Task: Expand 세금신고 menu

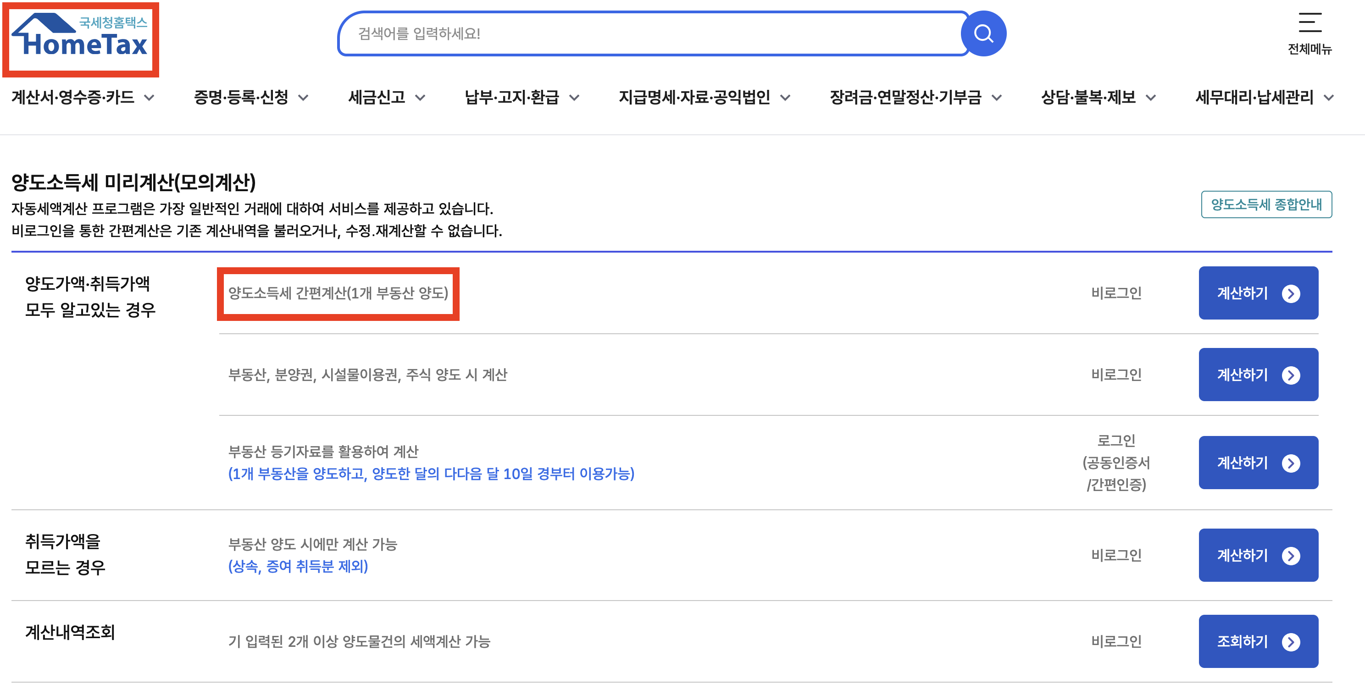Action: tap(386, 98)
